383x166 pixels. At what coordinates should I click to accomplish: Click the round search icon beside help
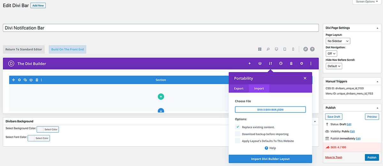(305, 49)
